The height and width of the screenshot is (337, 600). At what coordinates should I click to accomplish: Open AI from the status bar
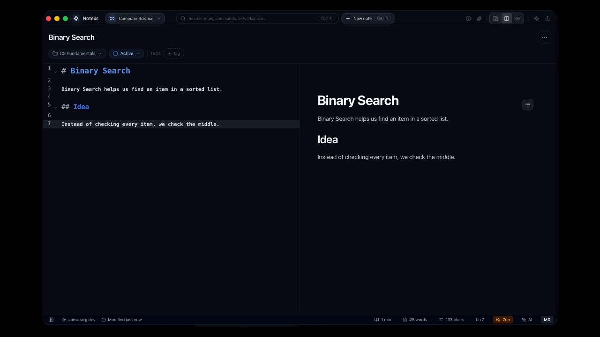[x=527, y=320]
